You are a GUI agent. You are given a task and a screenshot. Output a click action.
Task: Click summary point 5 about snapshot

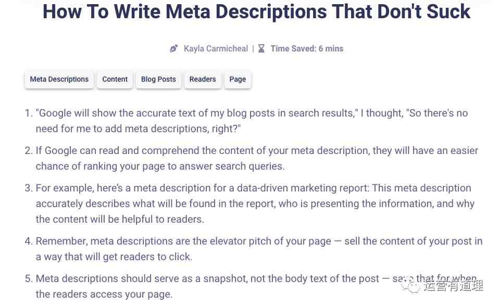coord(256,286)
